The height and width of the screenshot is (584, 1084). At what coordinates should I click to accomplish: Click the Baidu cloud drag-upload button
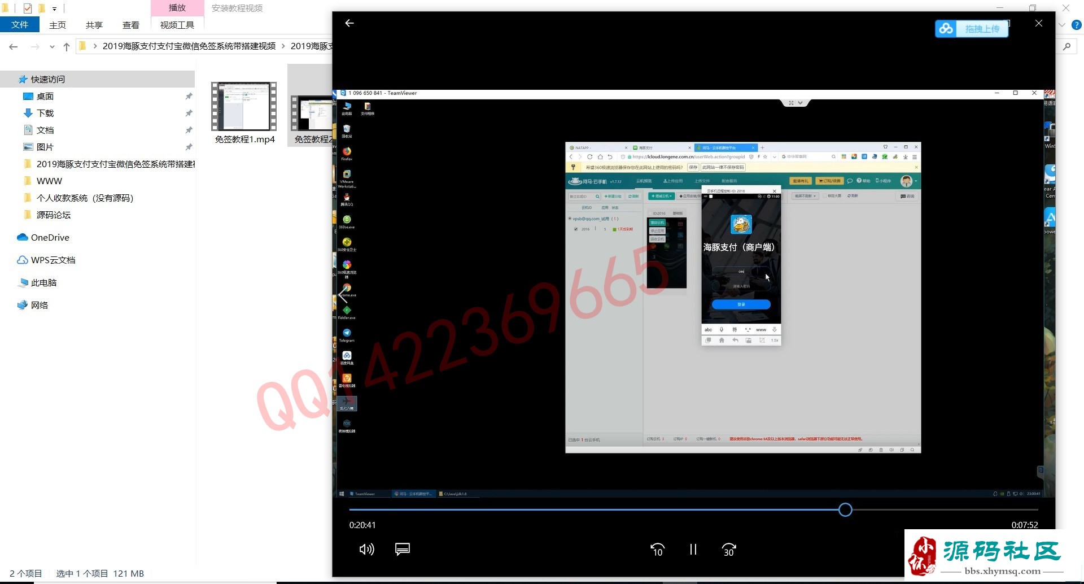[x=972, y=29]
